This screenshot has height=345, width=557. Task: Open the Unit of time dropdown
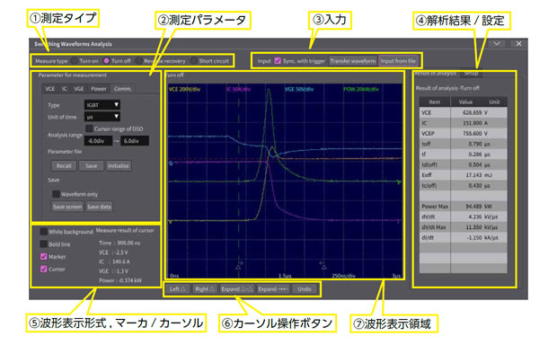click(102, 117)
